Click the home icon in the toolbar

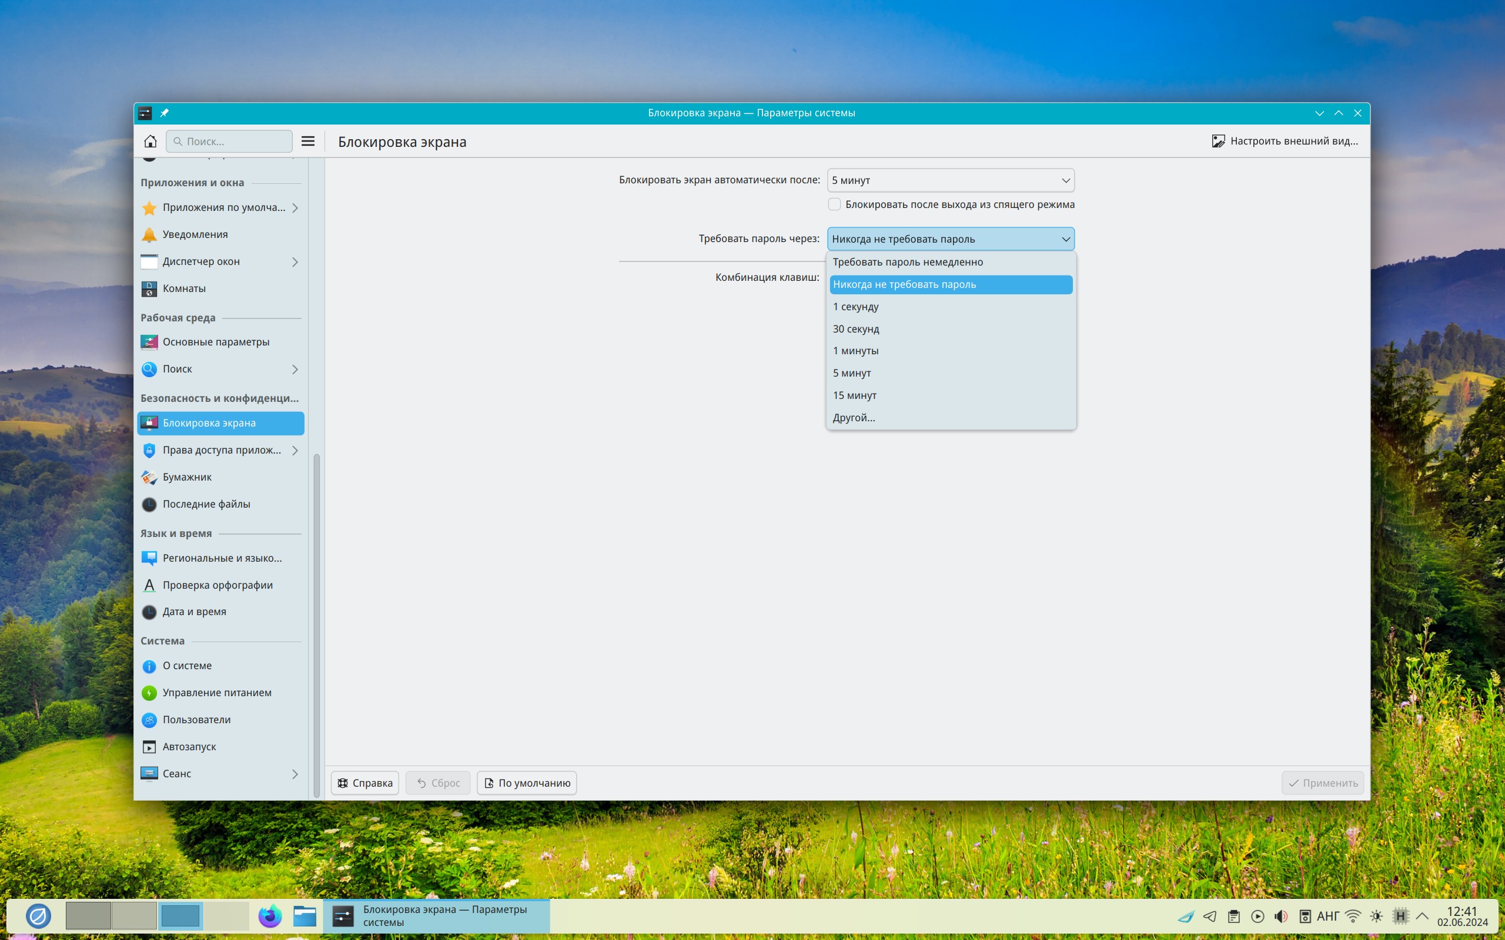pyautogui.click(x=150, y=141)
